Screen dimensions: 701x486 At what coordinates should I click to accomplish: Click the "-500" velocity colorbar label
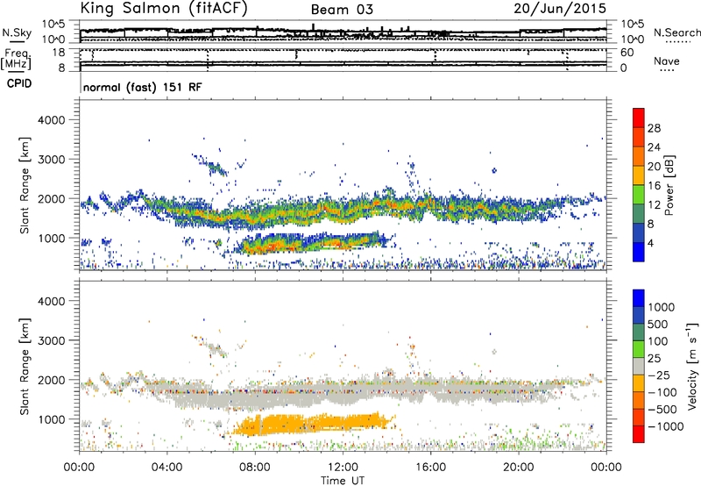(x=662, y=410)
